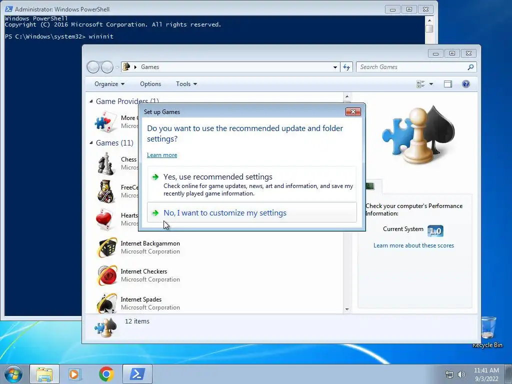Open Windows Media Player from taskbar
The width and height of the screenshot is (512, 384).
click(x=74, y=374)
